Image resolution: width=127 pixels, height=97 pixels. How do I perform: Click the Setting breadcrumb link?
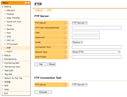coord(39,10)
